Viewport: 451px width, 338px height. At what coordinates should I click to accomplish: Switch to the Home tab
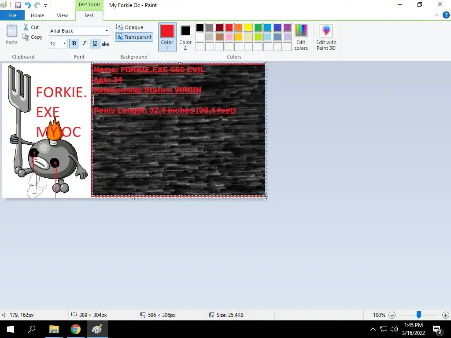(x=37, y=15)
